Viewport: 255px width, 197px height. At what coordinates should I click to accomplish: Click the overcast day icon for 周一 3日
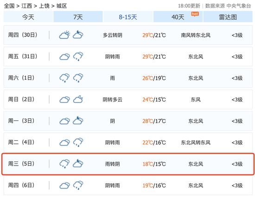(x=64, y=121)
